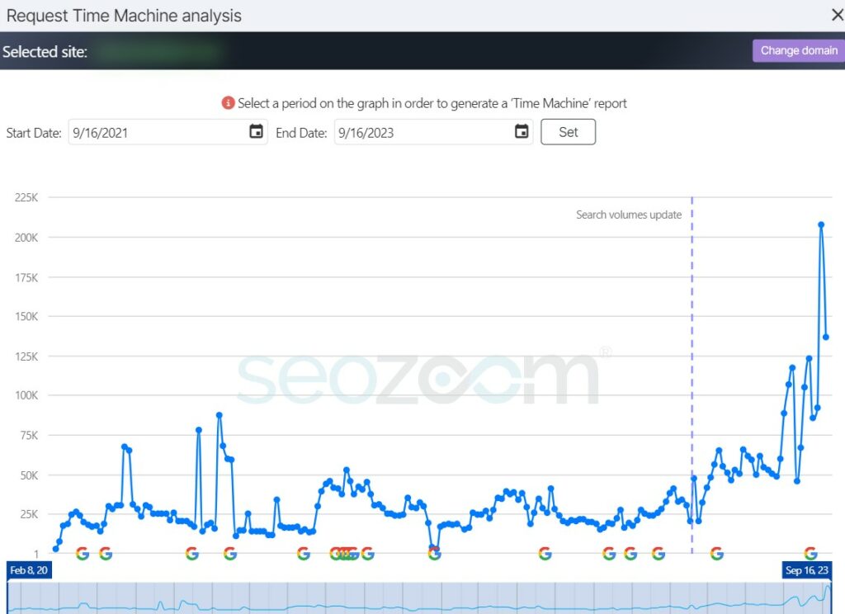Click the Google icon immediately left of the dashed line

click(x=658, y=554)
